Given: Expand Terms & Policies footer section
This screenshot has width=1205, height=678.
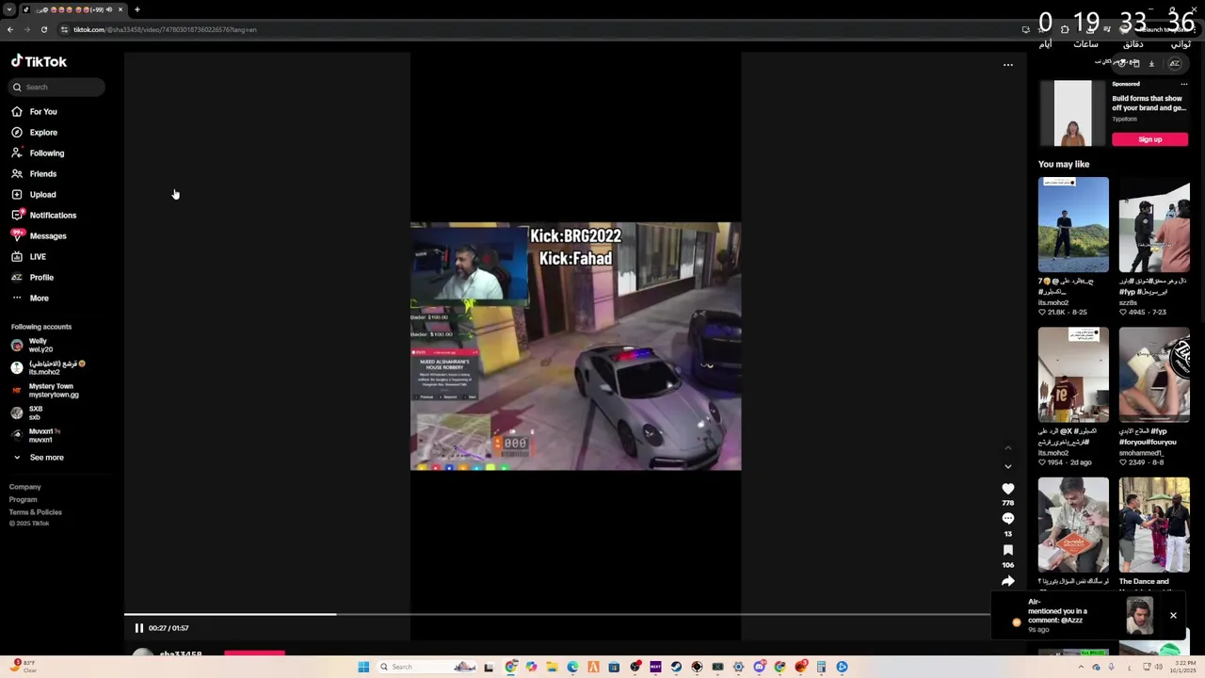Looking at the screenshot, I should click(36, 512).
